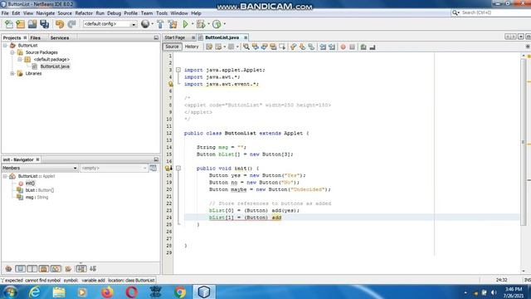
Task: Select ButtonList.java in Projects tree
Action: point(55,66)
